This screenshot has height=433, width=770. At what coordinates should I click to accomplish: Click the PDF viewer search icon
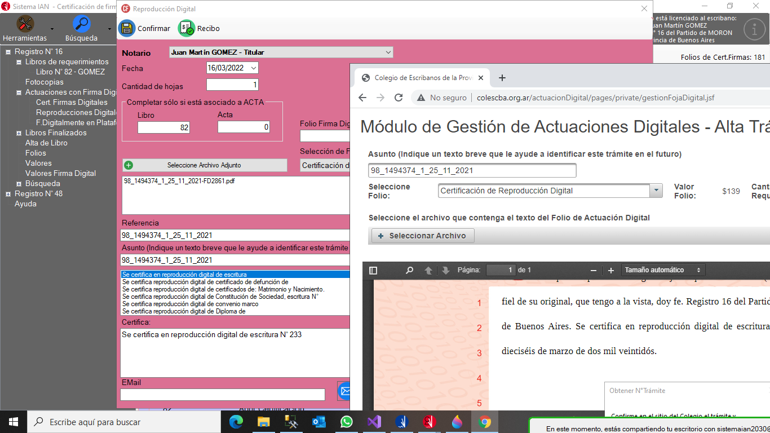tap(410, 270)
